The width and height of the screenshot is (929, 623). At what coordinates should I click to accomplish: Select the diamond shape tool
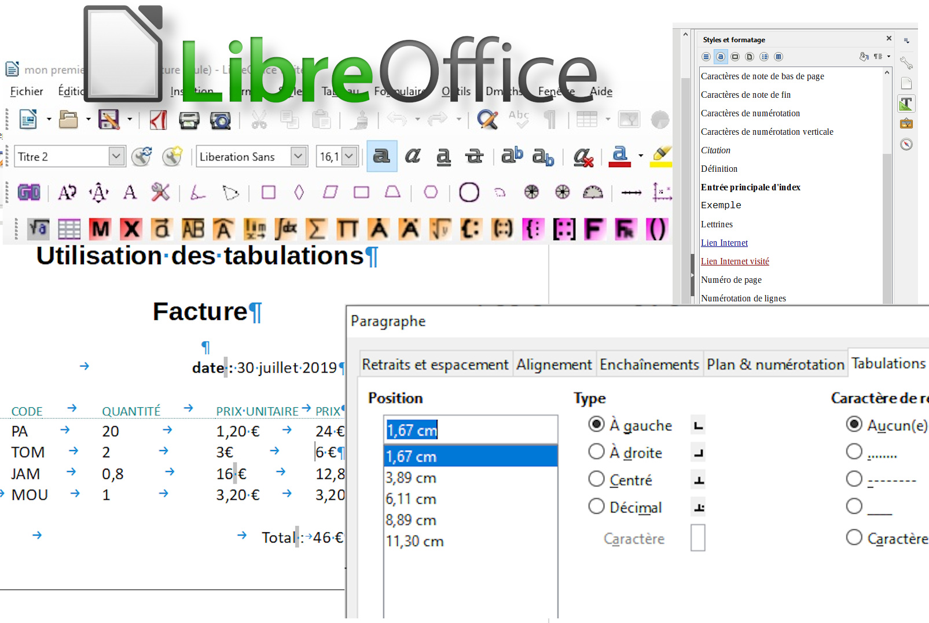299,192
